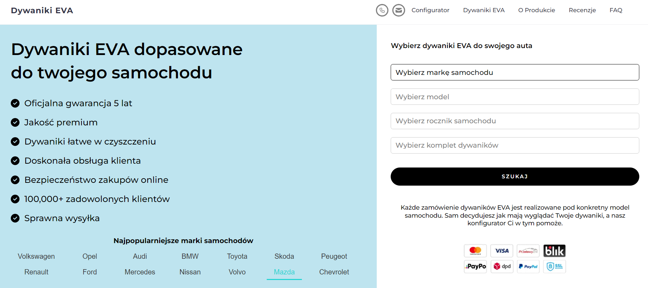Click the Blik payment logo
This screenshot has width=648, height=288.
[554, 251]
